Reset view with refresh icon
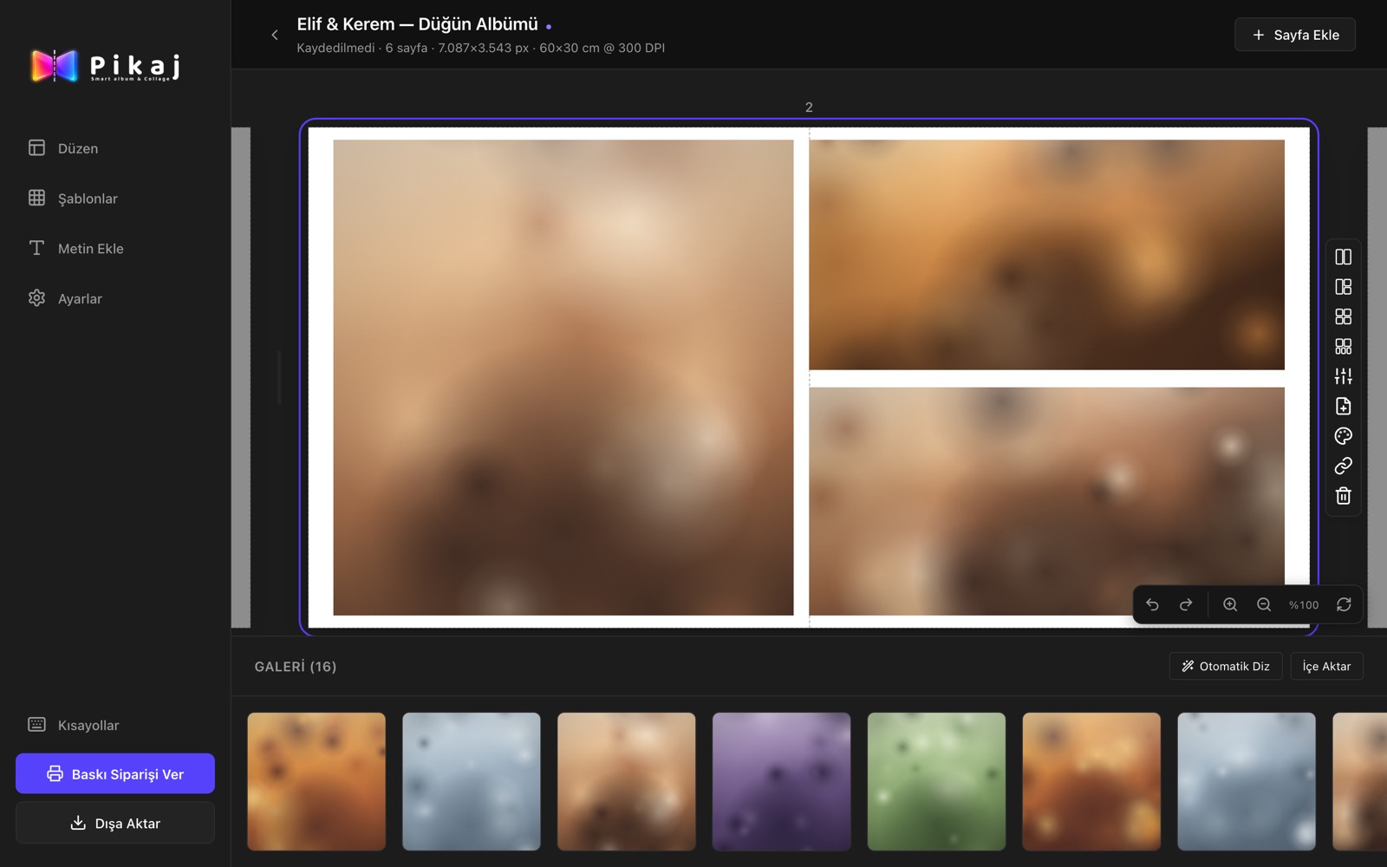Image resolution: width=1387 pixels, height=867 pixels. pos(1344,604)
